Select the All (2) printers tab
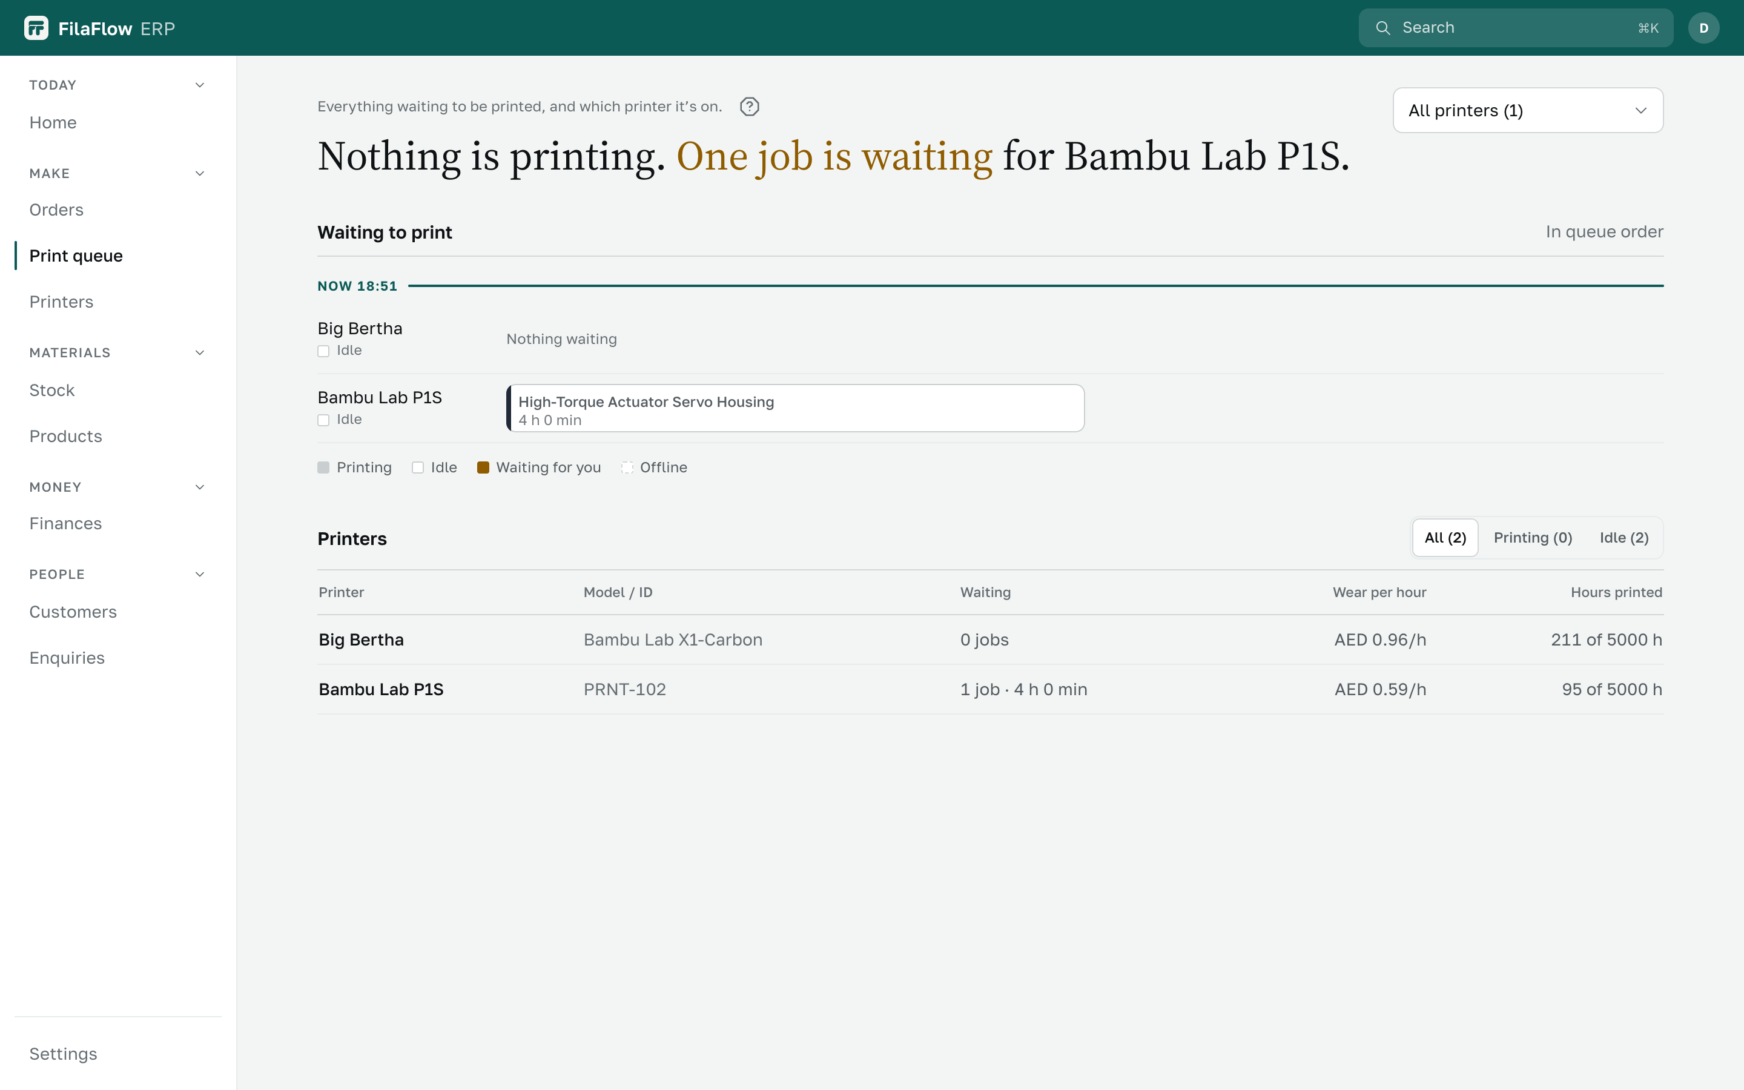 (x=1445, y=538)
